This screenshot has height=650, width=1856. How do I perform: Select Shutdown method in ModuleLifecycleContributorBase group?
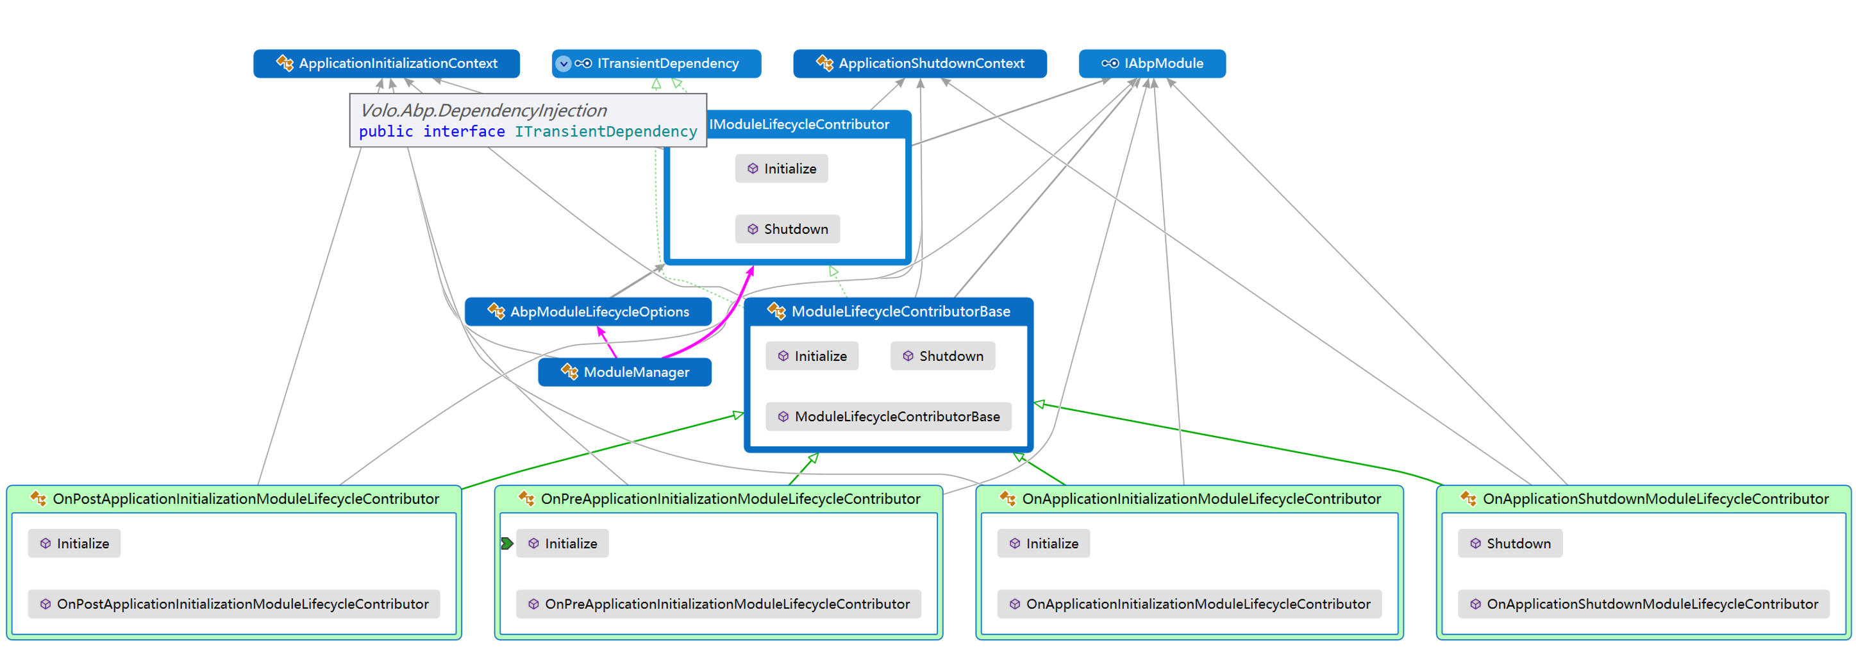tap(949, 356)
